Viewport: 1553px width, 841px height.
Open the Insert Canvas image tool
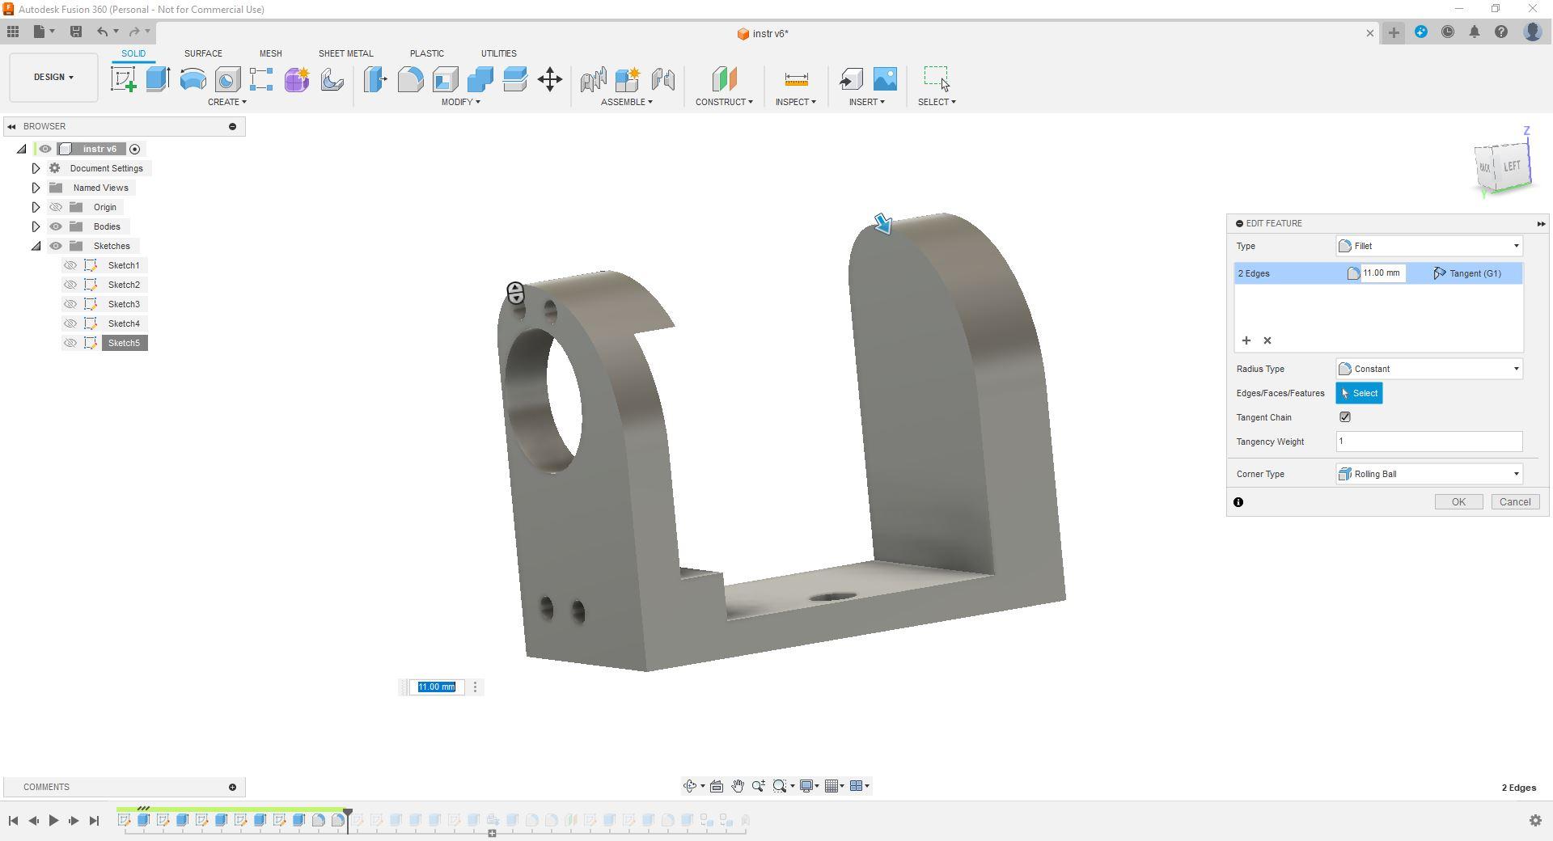coord(885,79)
